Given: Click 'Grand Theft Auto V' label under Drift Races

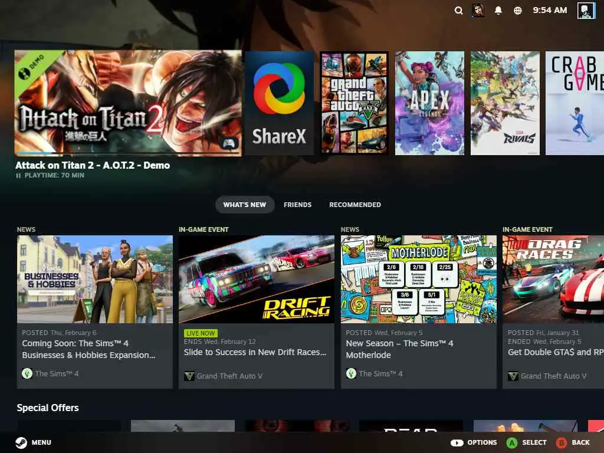Looking at the screenshot, I should coord(230,376).
